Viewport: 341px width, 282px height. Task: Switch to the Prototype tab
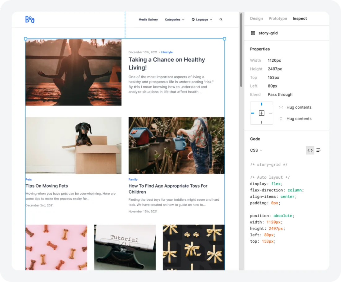point(278,19)
